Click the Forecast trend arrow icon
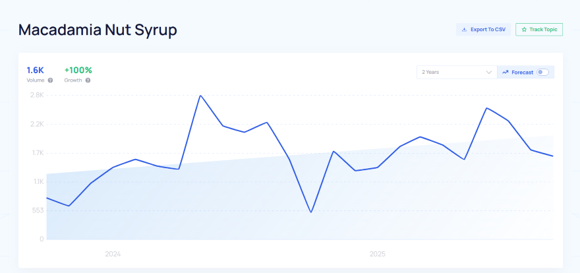This screenshot has height=273, width=580. click(505, 72)
